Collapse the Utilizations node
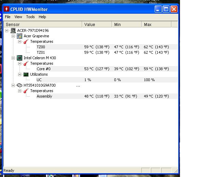 (x=20, y=74)
